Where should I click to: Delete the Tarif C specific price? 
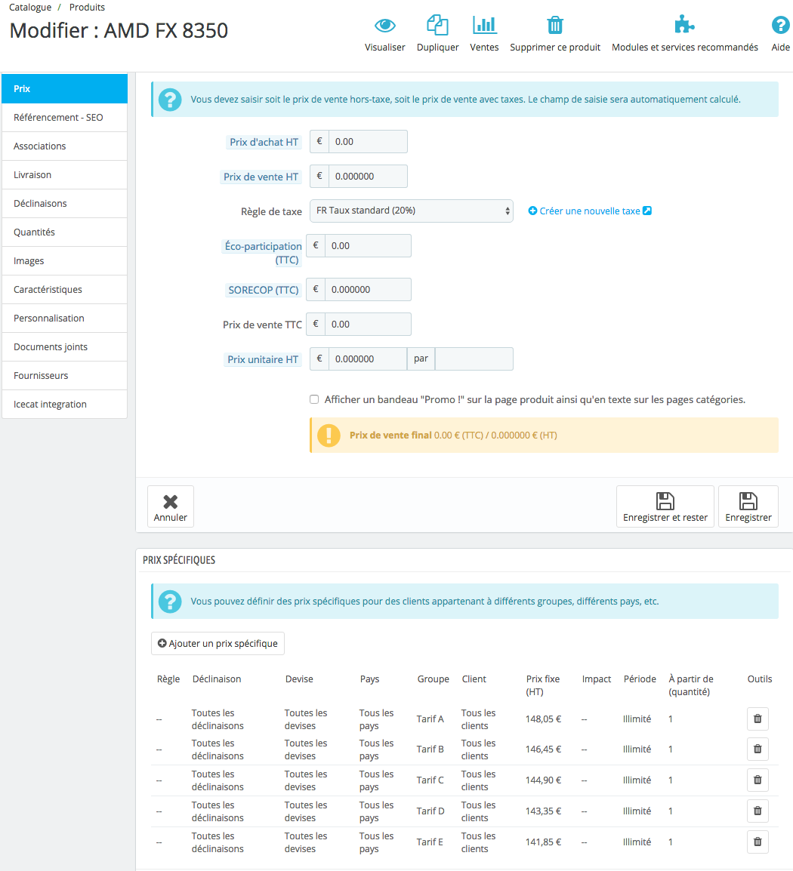click(758, 780)
